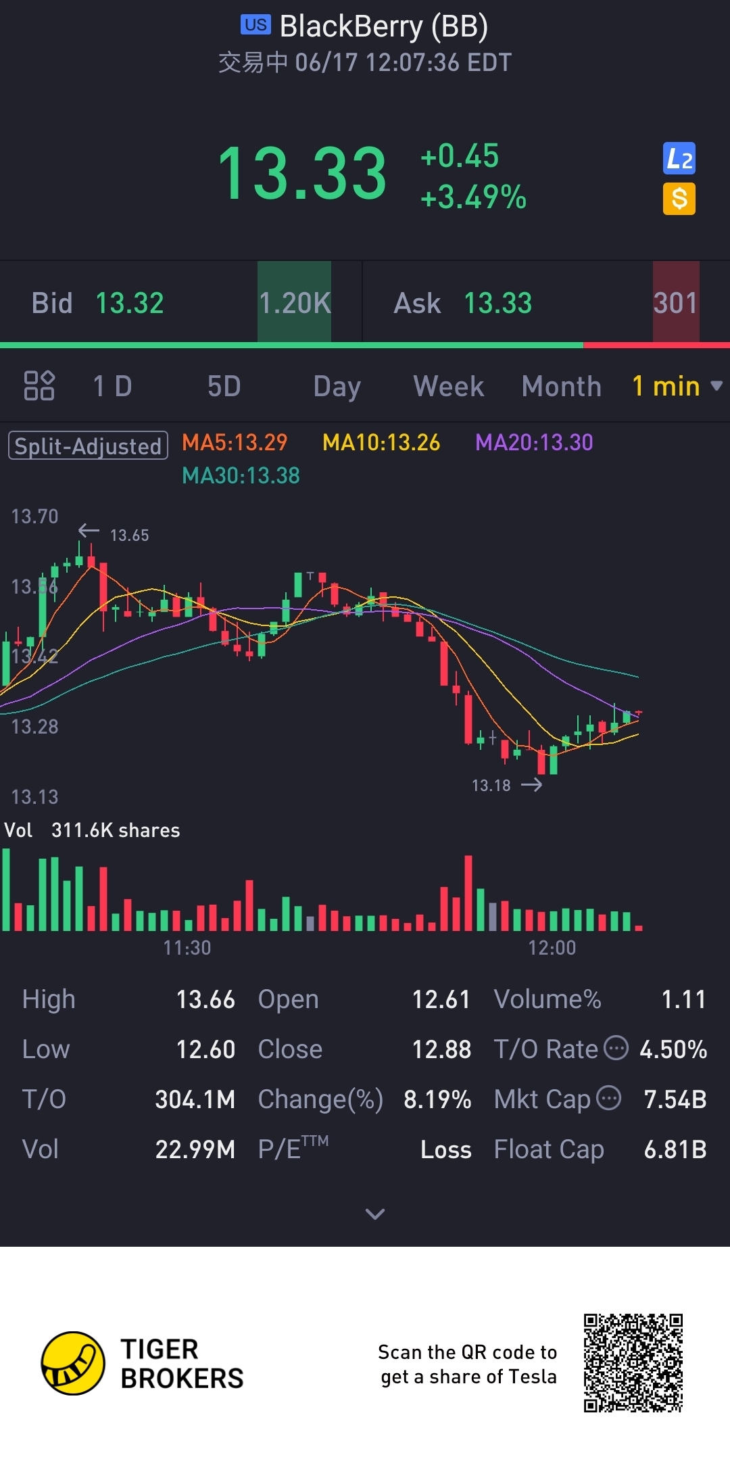Tap the US market flag badge
The image size is (730, 1480).
point(255,25)
